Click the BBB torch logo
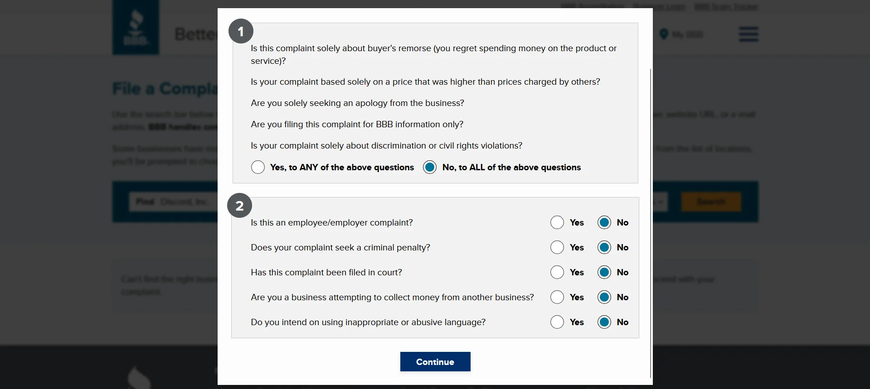 pyautogui.click(x=136, y=28)
